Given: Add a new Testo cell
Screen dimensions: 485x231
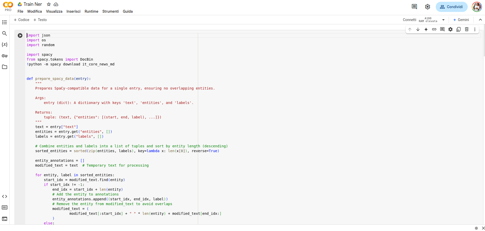Looking at the screenshot, I should 40,20.
